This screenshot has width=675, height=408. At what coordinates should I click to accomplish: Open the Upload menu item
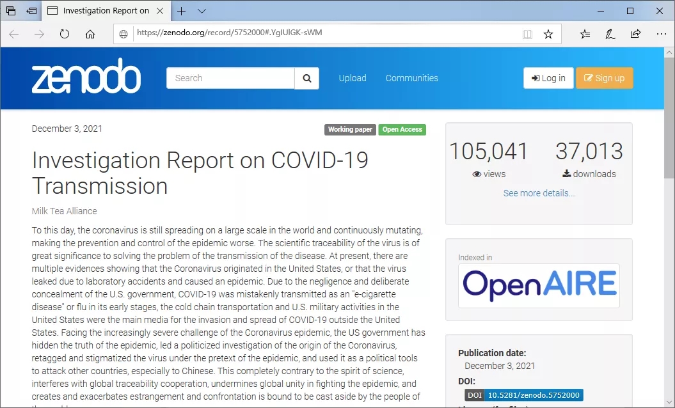tap(353, 78)
